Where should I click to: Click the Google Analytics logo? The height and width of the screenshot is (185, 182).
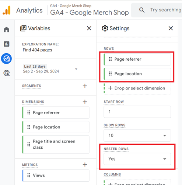[x=7, y=10]
